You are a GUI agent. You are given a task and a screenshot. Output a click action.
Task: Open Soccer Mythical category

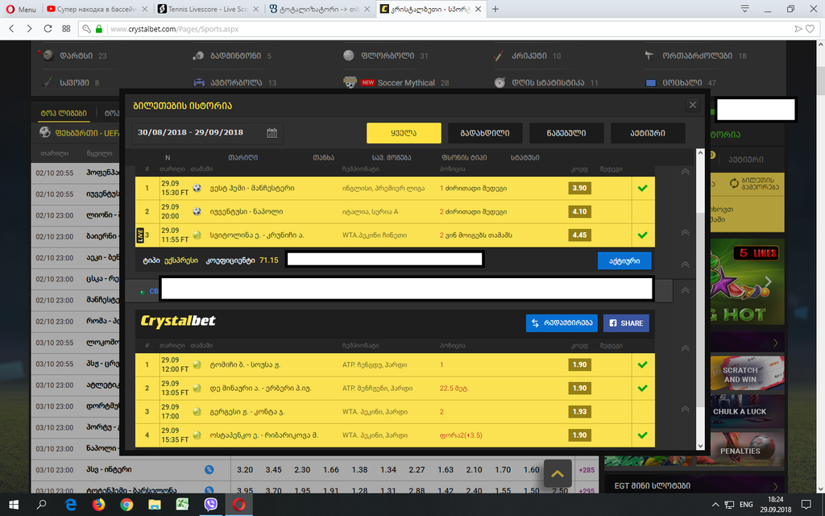coord(406,83)
